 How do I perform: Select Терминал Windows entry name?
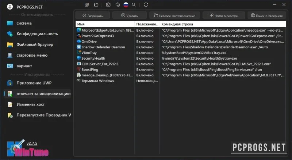(x=98, y=81)
